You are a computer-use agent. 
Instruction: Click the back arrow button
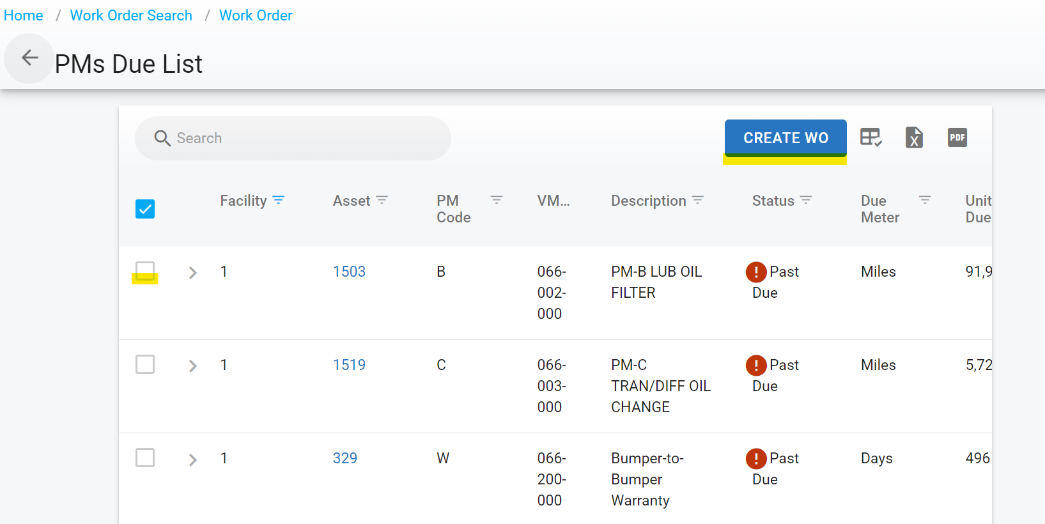click(x=29, y=58)
